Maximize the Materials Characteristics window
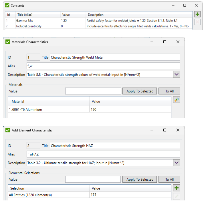This screenshot has width=206, height=201. coord(165,42)
